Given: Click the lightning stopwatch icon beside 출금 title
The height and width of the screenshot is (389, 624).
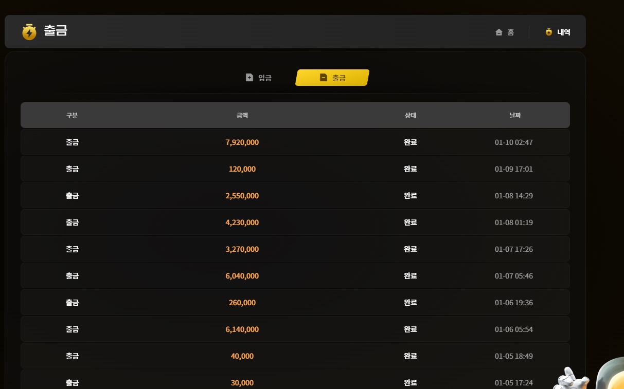Looking at the screenshot, I should pyautogui.click(x=29, y=32).
